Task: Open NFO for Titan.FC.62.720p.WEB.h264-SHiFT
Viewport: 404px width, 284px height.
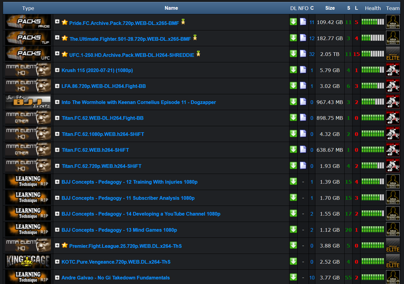Action: click(303, 165)
